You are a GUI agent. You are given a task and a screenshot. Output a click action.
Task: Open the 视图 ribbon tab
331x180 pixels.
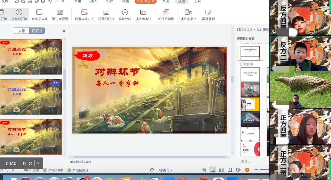coord(181,1)
